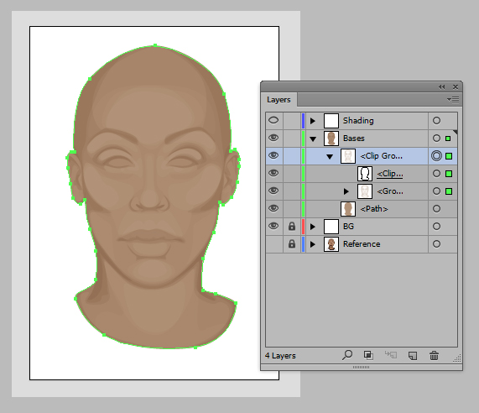The height and width of the screenshot is (413, 479).
Task: Expand the Shading layer
Action: click(x=313, y=121)
